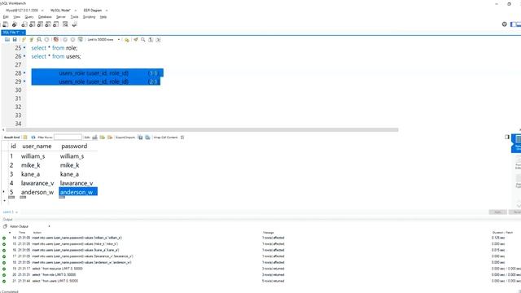The height and width of the screenshot is (293, 521).
Task: Save the SQL script with the floppy icon
Action: [15, 40]
